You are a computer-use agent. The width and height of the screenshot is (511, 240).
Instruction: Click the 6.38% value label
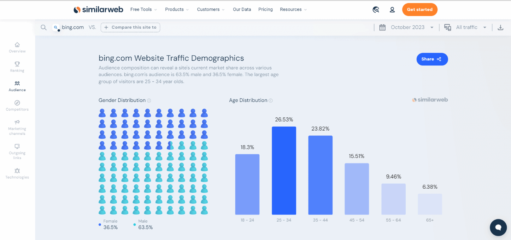tap(430, 187)
